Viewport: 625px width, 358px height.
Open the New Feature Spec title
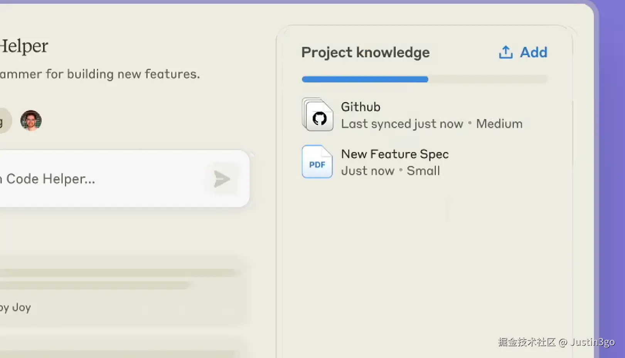(395, 154)
